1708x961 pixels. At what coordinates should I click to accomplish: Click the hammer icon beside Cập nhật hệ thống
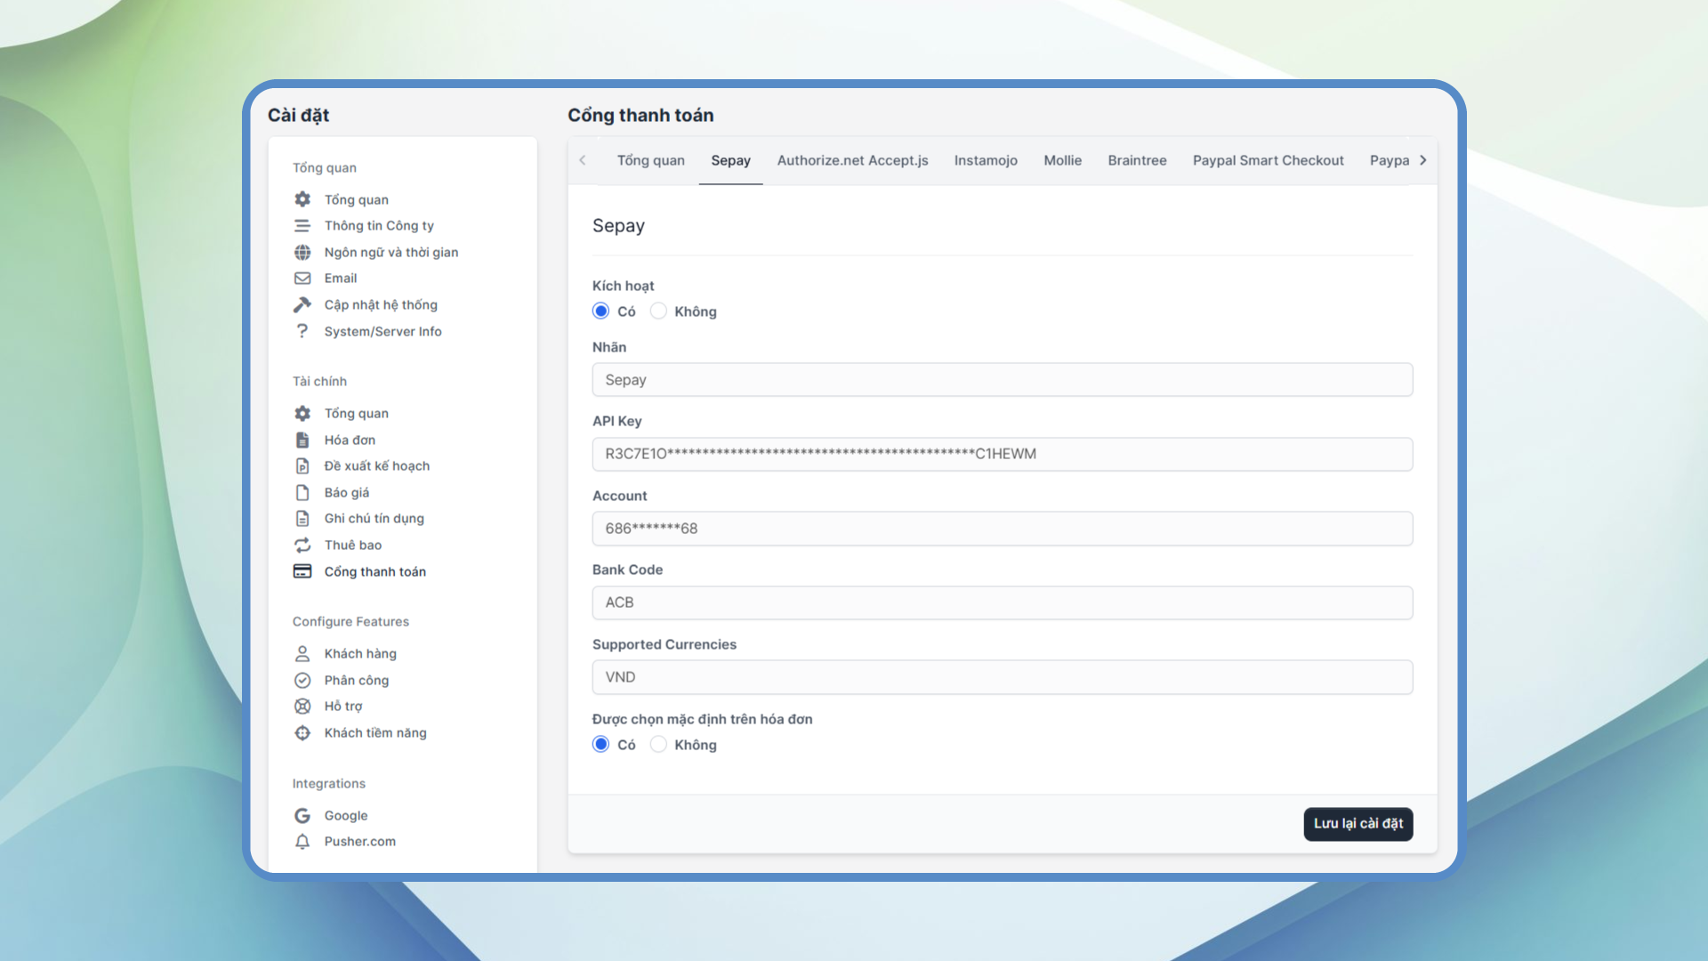pyautogui.click(x=302, y=304)
